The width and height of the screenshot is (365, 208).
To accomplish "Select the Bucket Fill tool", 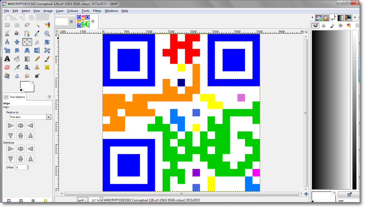I will (17, 59).
